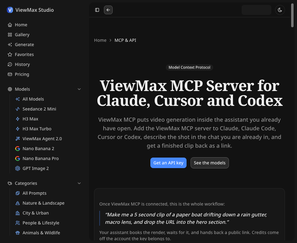
Task: Open the City & Urban category
Action: coord(48,213)
